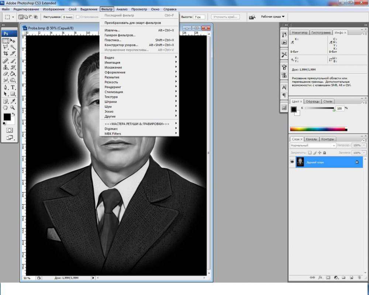Hide the Задний план layer eye
This screenshot has width=369, height=295.
tap(292, 162)
